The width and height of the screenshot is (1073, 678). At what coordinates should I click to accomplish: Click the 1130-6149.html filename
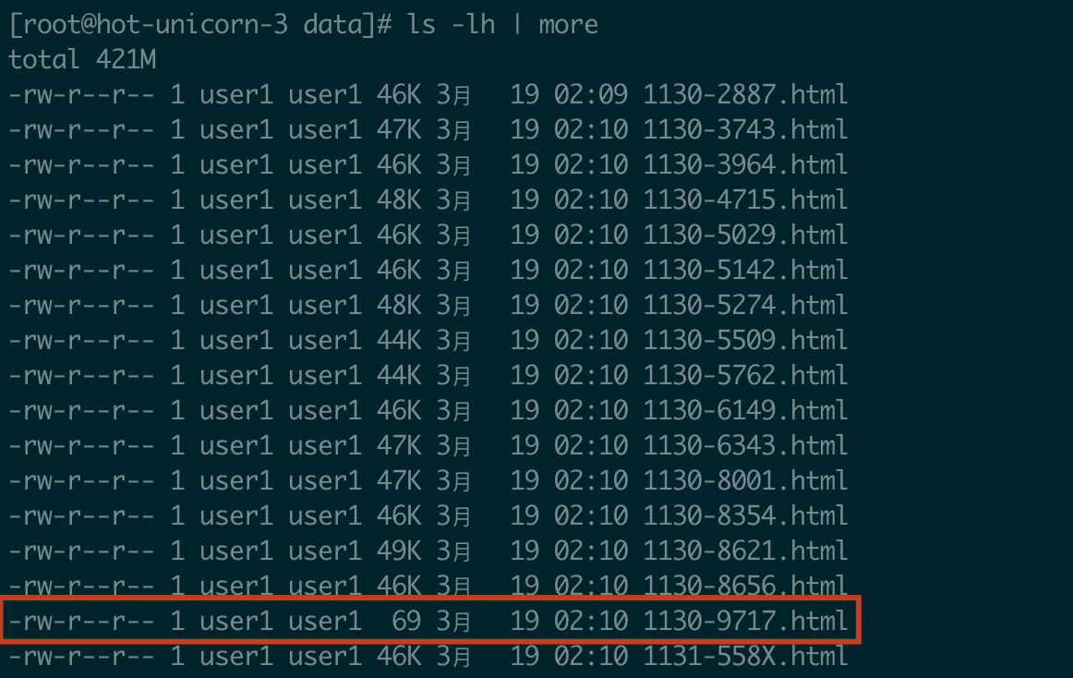click(745, 410)
